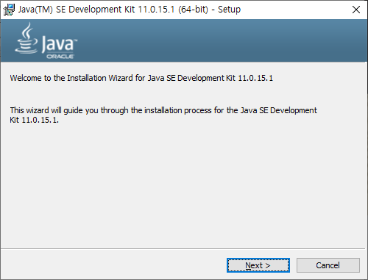Click the 'This wizard will guide you' paragraph
The width and height of the screenshot is (368, 280).
point(163,115)
